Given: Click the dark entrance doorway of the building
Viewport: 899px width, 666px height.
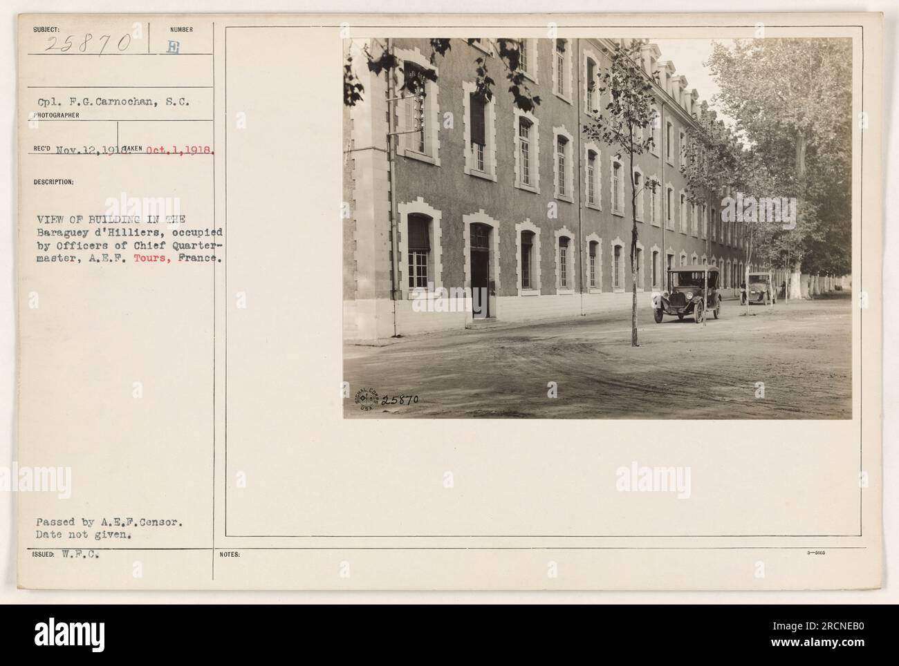Looking at the screenshot, I should (480, 274).
